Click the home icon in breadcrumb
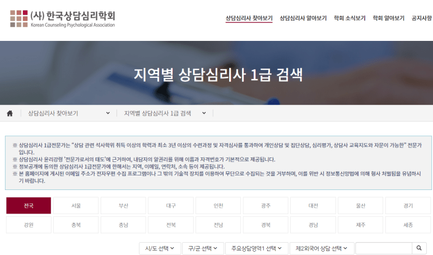The image size is (433, 255). coord(10,113)
